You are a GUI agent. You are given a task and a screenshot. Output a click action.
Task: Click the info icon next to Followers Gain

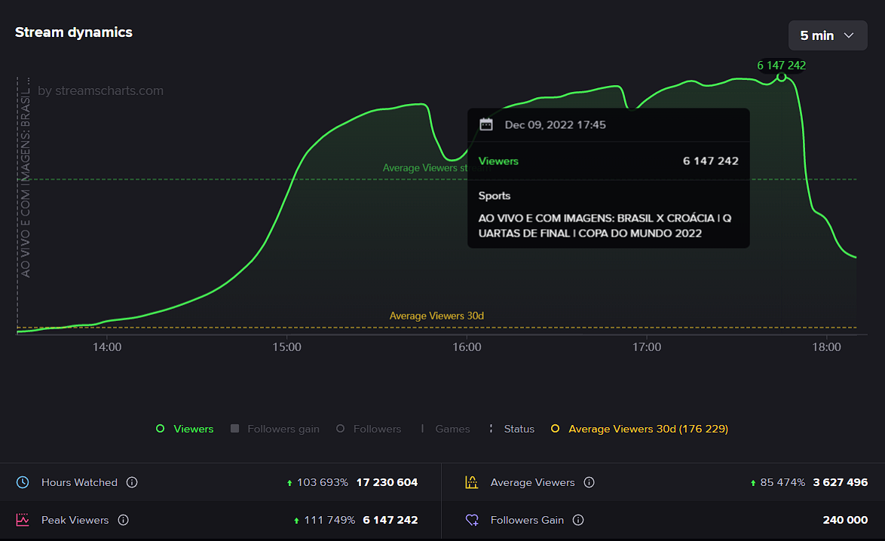[x=578, y=520]
